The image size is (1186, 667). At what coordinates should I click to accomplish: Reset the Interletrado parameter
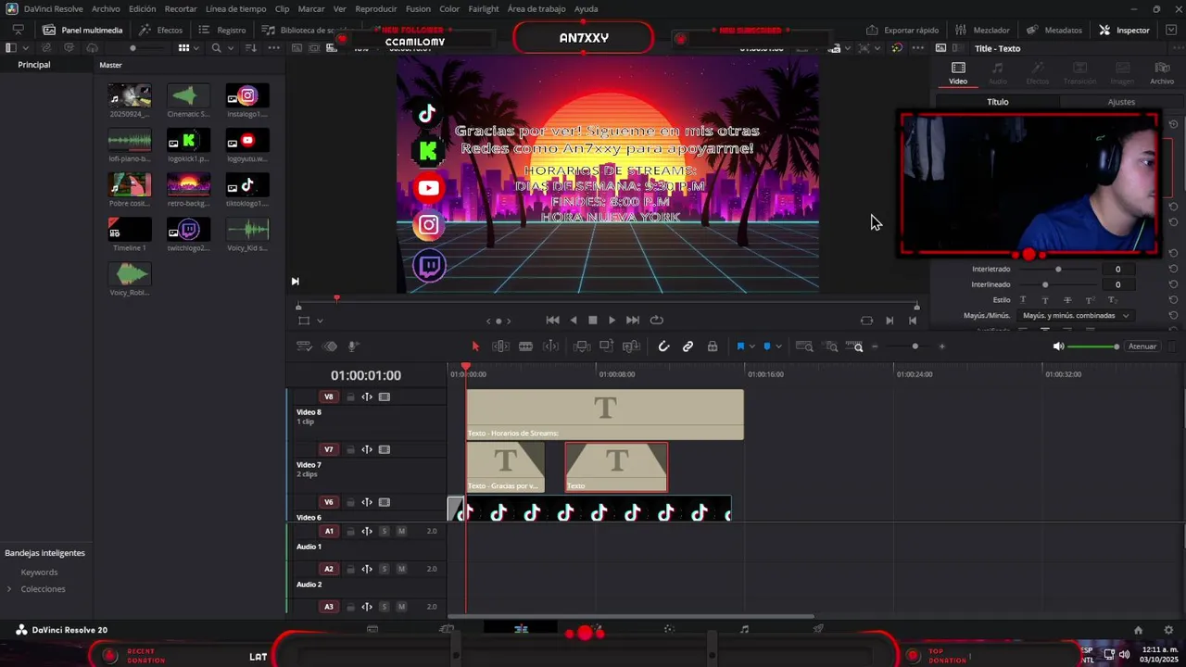tap(1173, 270)
